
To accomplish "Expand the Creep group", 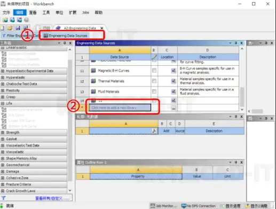I will [x=3, y=97].
